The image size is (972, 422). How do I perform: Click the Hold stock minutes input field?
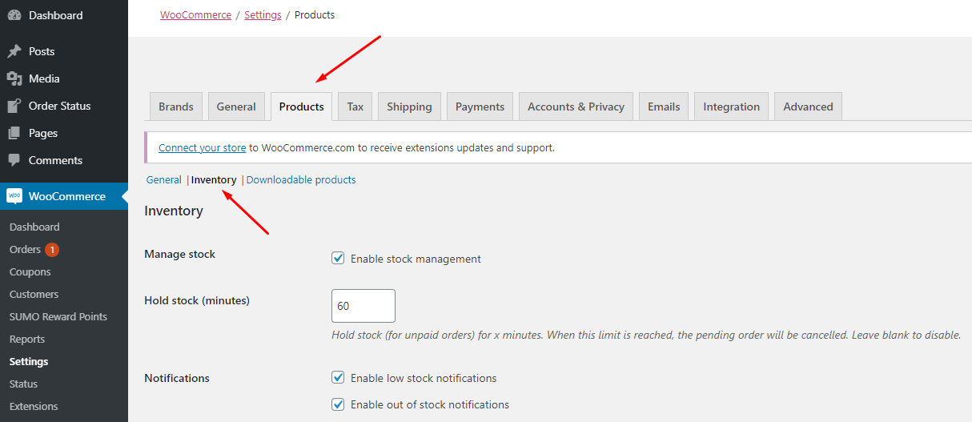pyautogui.click(x=363, y=306)
